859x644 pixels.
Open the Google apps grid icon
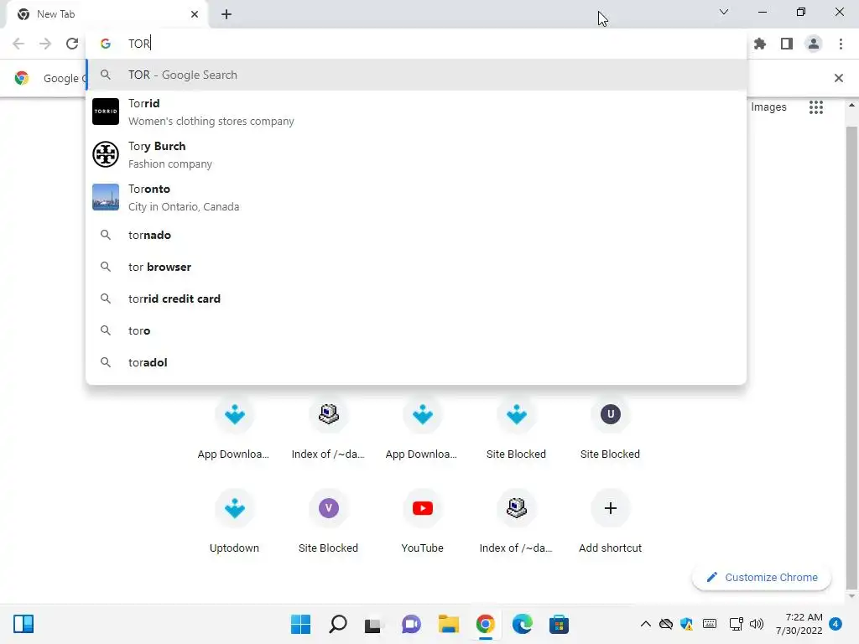coord(815,107)
